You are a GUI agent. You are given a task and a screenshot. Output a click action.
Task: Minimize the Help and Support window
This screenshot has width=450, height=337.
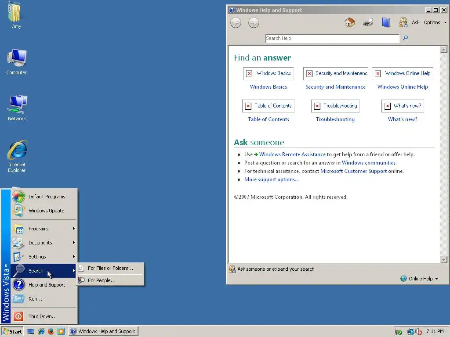[x=429, y=10]
